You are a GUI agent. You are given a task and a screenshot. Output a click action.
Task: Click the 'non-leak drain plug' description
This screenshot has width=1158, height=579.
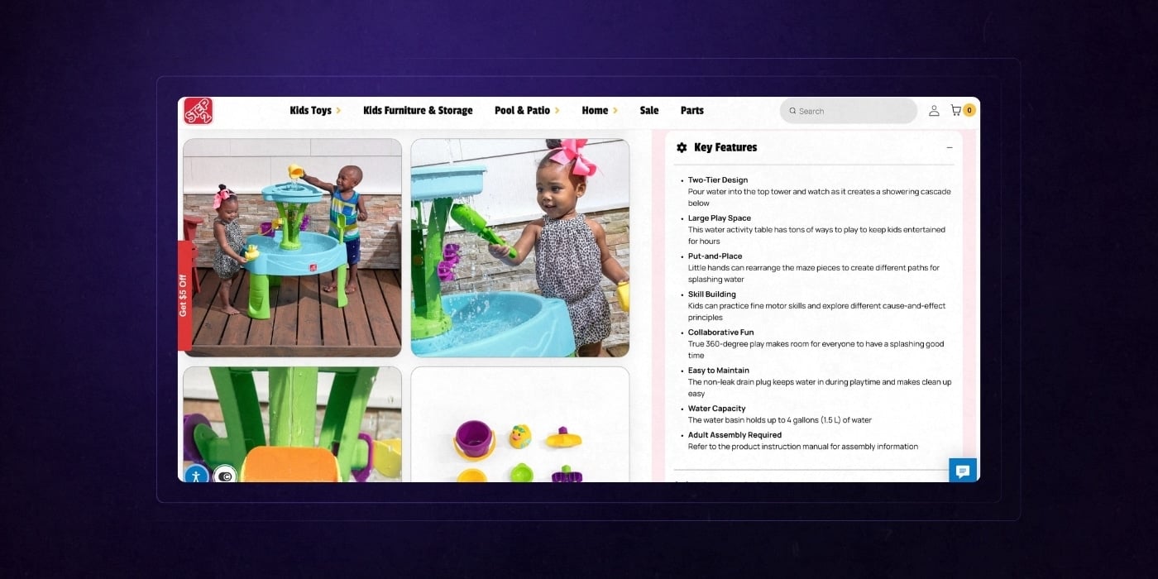tap(820, 388)
